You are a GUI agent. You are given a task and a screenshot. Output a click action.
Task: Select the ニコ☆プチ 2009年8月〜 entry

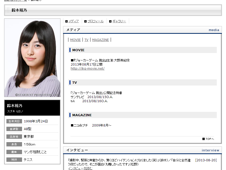pos(91,125)
